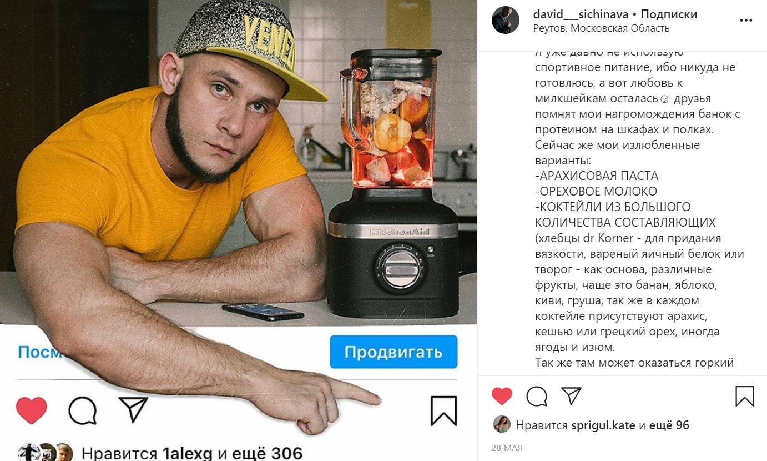Open location Реутов, Московская Область
The height and width of the screenshot is (461, 767).
tap(601, 28)
